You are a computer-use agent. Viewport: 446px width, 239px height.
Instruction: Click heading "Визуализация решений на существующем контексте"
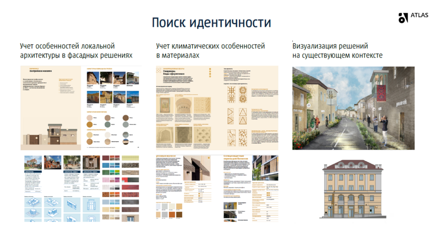(x=337, y=51)
